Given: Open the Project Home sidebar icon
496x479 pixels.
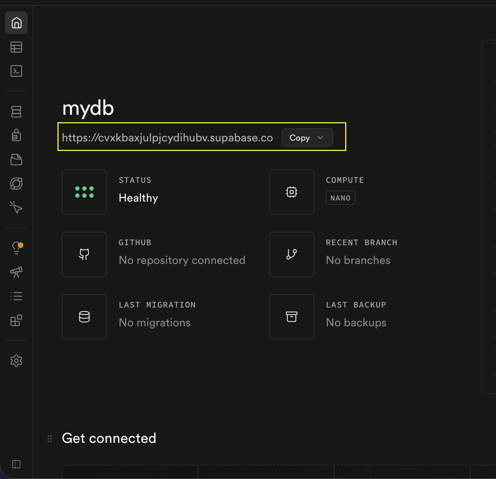Looking at the screenshot, I should (16, 23).
